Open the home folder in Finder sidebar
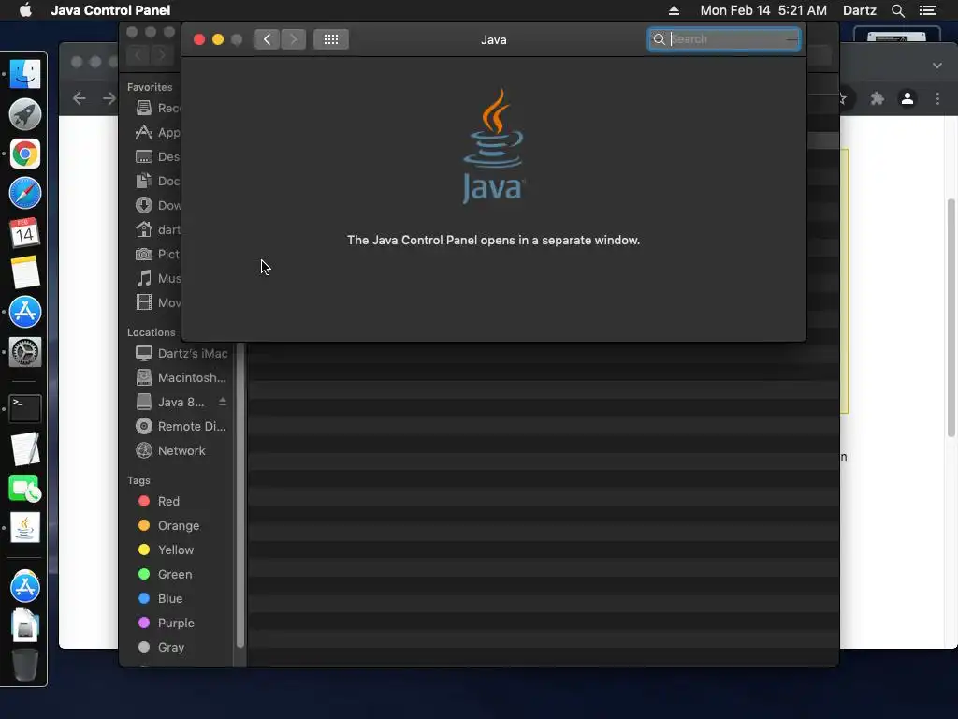 (157, 230)
